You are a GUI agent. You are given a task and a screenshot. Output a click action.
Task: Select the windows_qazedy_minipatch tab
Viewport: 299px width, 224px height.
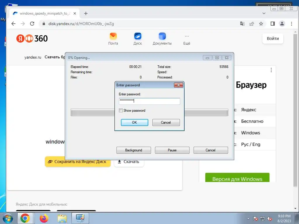(x=44, y=13)
